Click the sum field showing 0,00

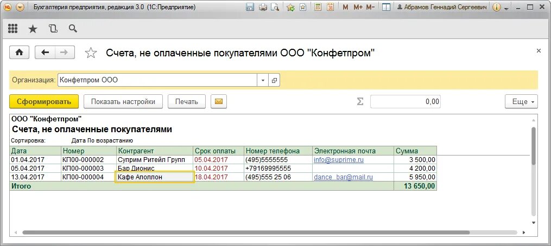tap(406, 102)
